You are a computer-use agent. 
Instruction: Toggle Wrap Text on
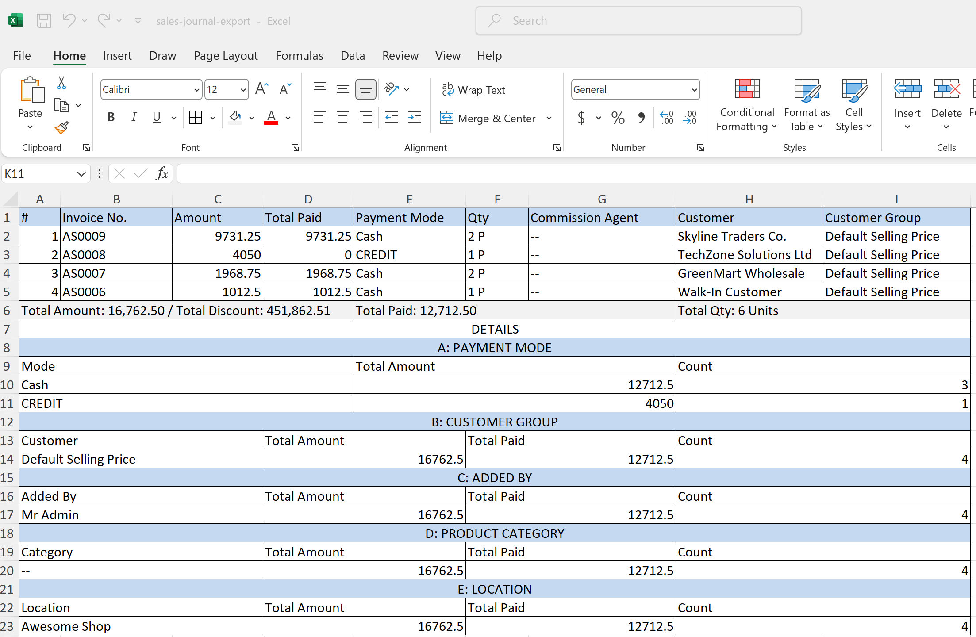(473, 90)
